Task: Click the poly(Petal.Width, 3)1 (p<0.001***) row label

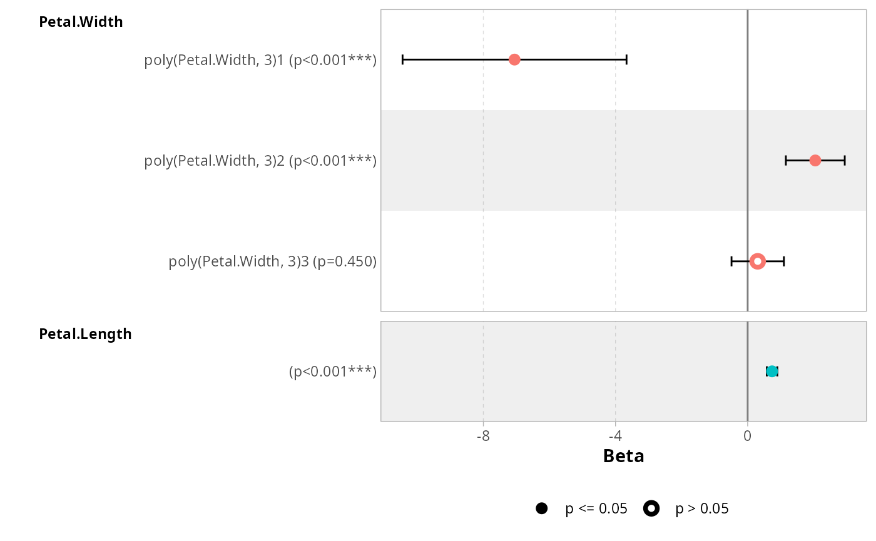Action: (260, 60)
